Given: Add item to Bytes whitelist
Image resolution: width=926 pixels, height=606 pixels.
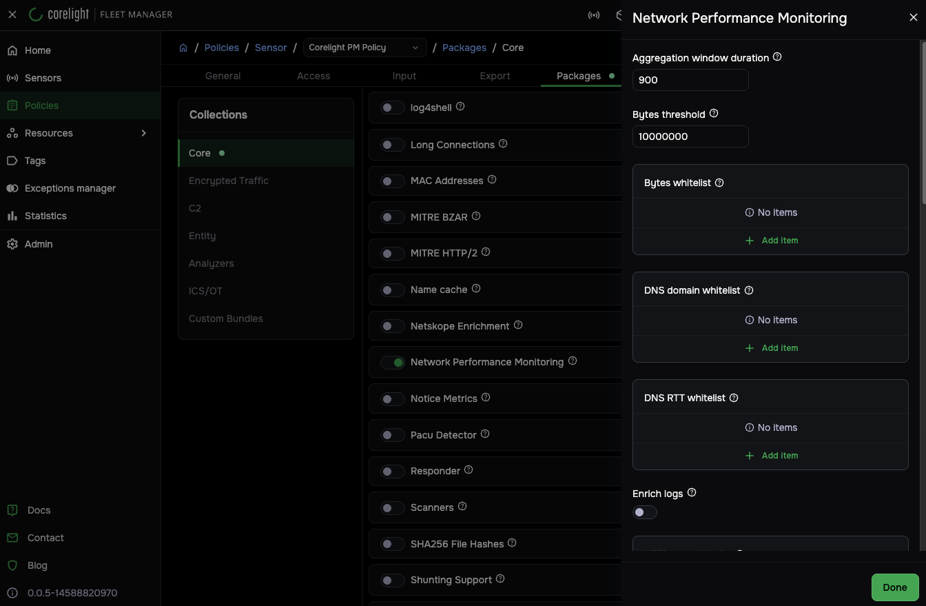Looking at the screenshot, I should pos(771,241).
